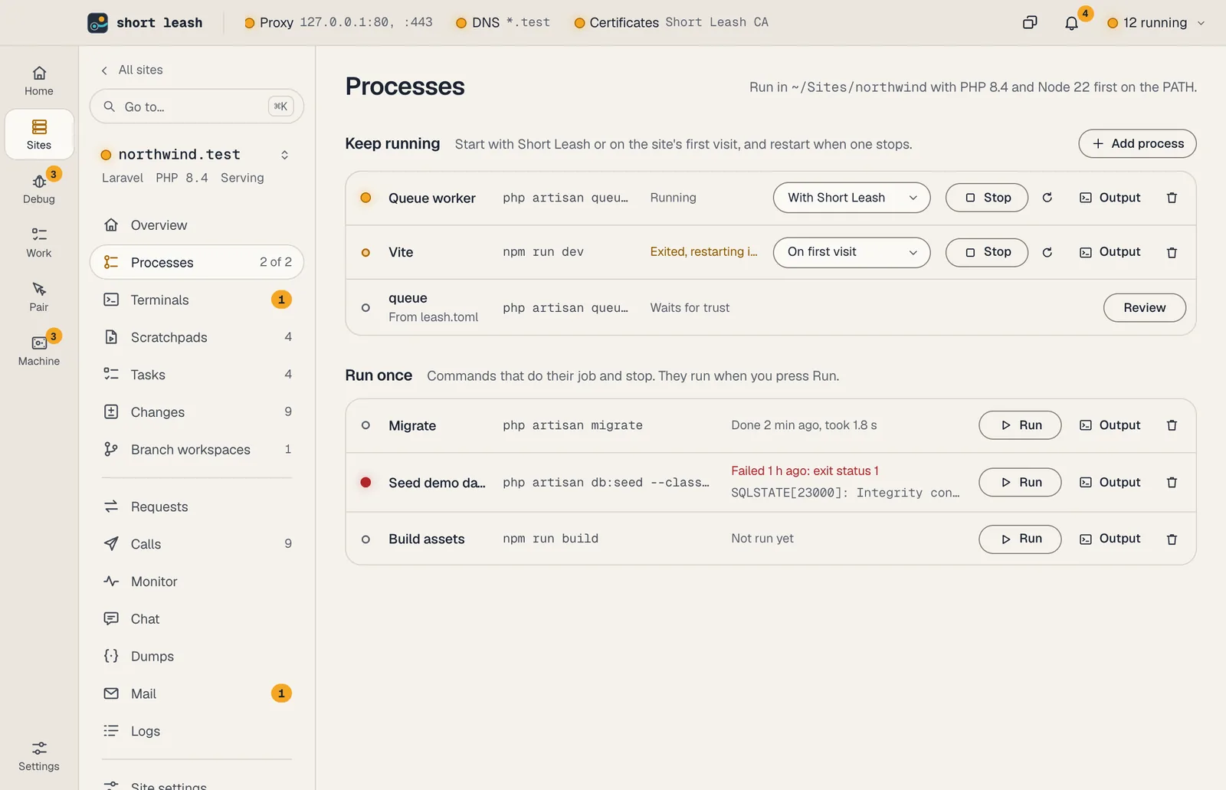1226x790 pixels.
Task: Open Mail in the sidebar
Action: tap(197, 693)
